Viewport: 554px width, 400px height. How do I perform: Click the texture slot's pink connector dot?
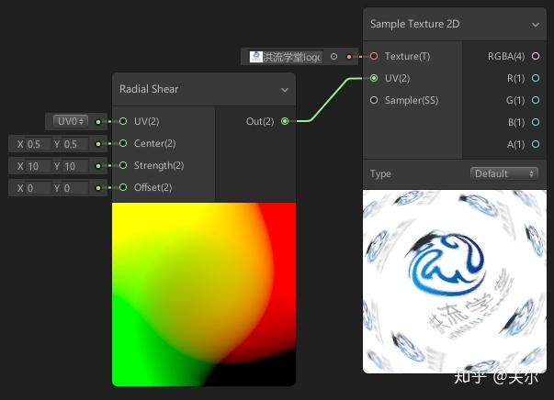tap(349, 57)
